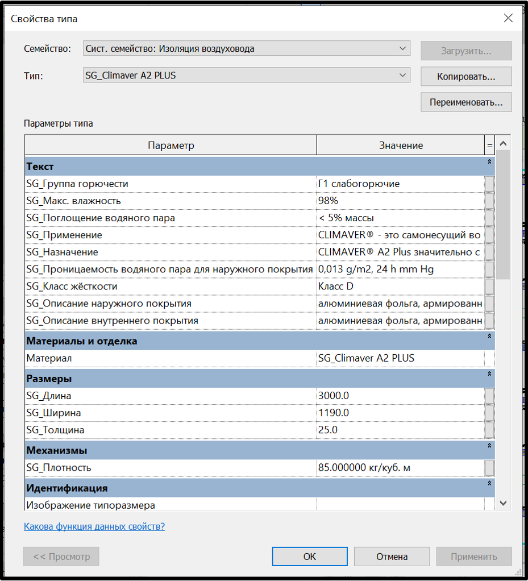Edit the 98% value cell
The image size is (528, 581).
pyautogui.click(x=401, y=201)
